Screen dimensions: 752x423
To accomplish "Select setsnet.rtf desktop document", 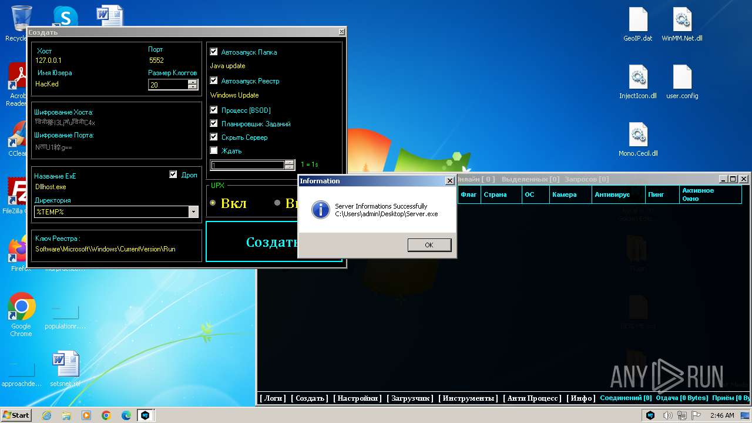I will [65, 369].
